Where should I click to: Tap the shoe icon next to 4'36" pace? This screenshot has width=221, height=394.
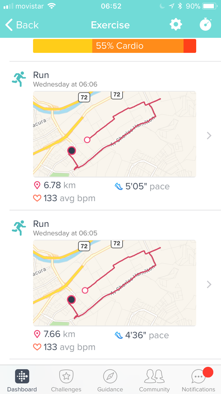(119, 335)
